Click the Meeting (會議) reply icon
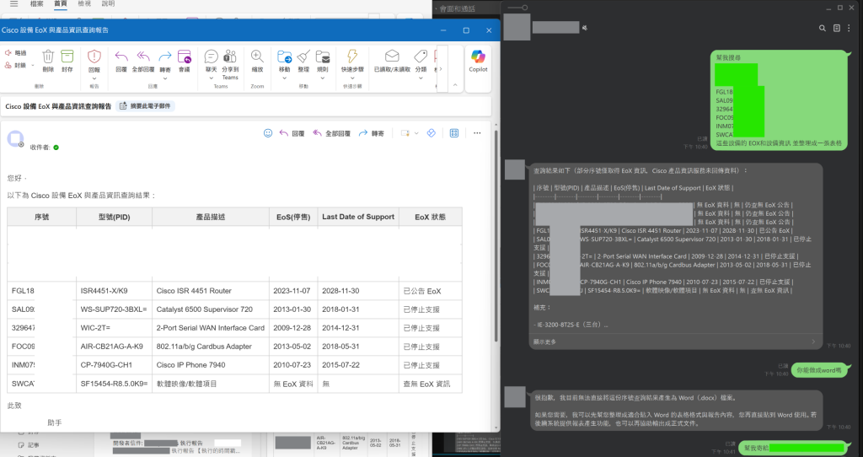Screen dimensions: 863x457 (x=185, y=56)
